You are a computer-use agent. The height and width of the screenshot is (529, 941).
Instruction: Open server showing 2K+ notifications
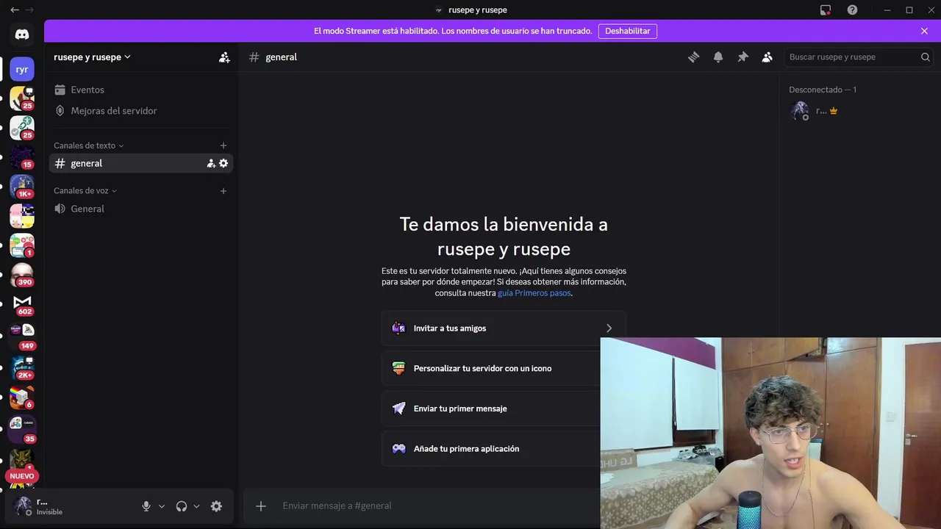[22, 368]
